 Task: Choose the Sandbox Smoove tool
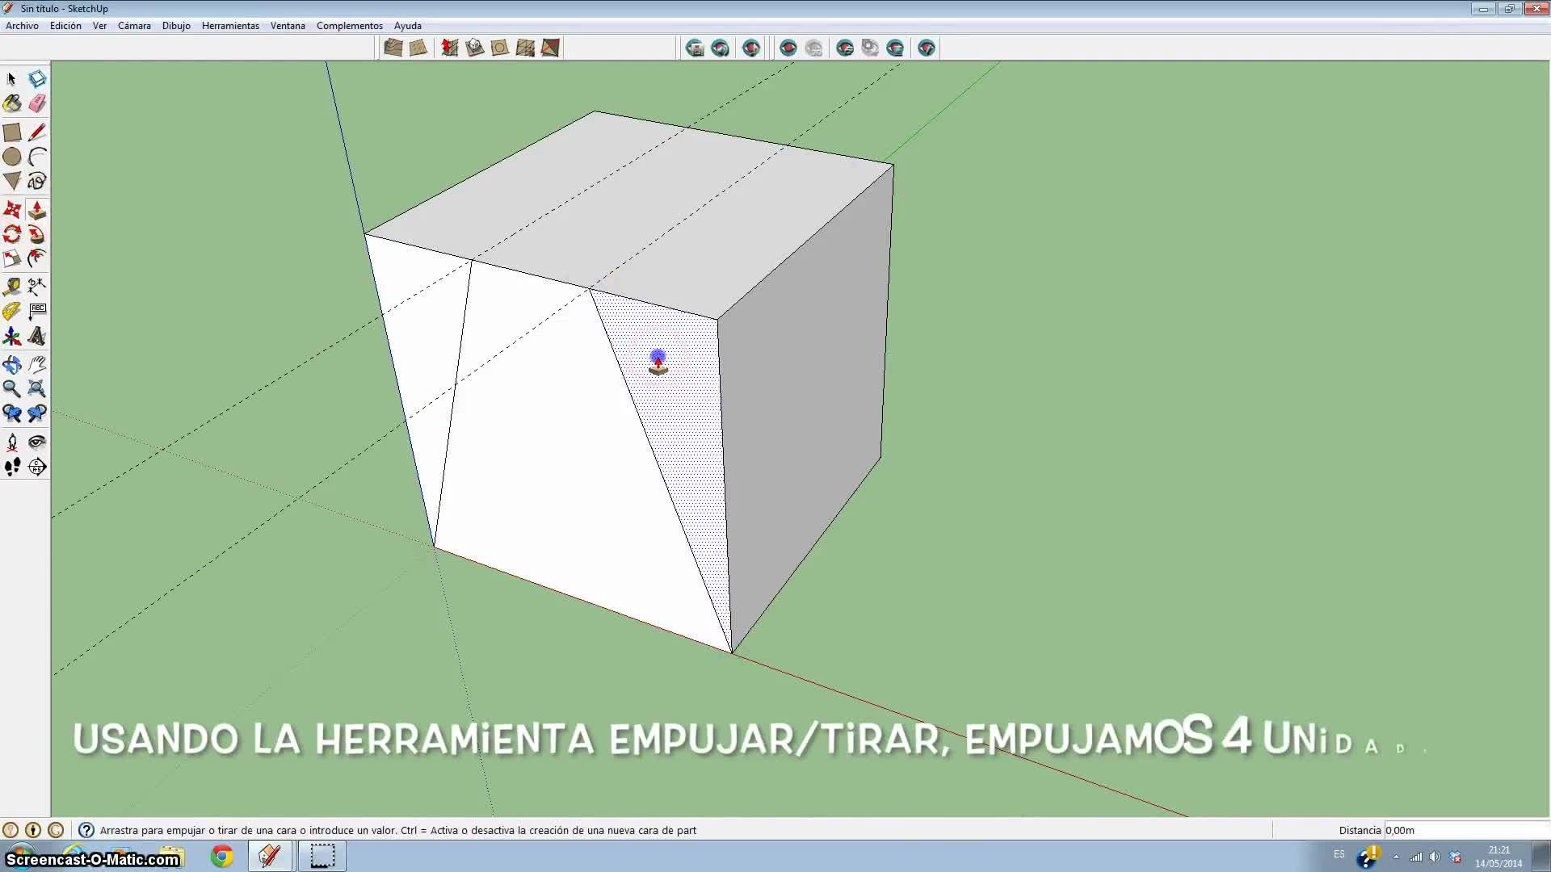[x=450, y=48]
